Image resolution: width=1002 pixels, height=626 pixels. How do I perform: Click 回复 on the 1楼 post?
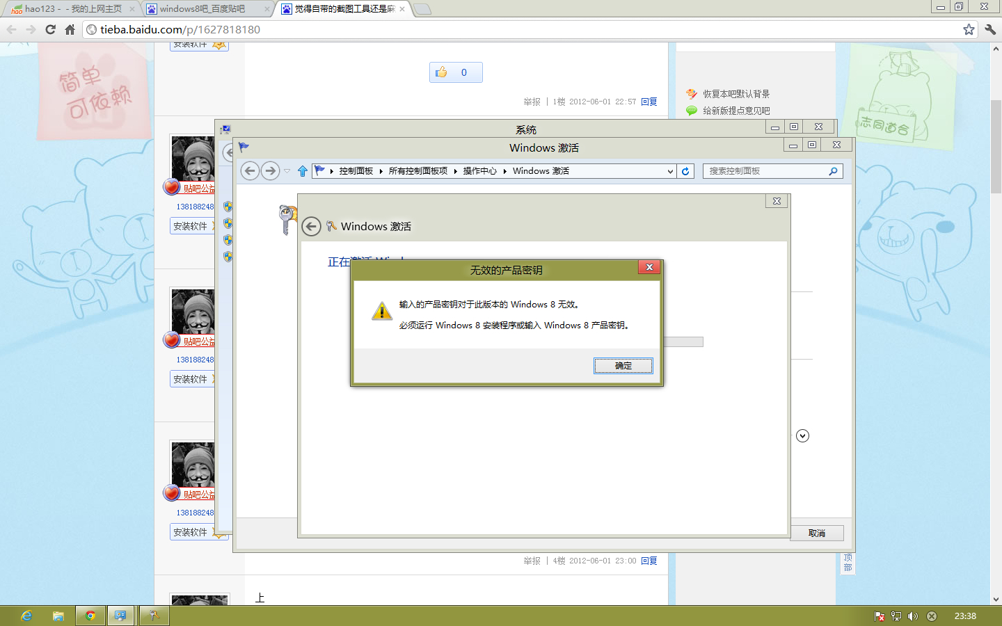pyautogui.click(x=649, y=102)
